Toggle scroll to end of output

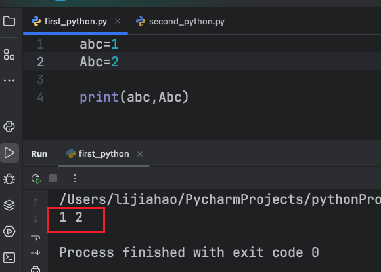(x=35, y=253)
